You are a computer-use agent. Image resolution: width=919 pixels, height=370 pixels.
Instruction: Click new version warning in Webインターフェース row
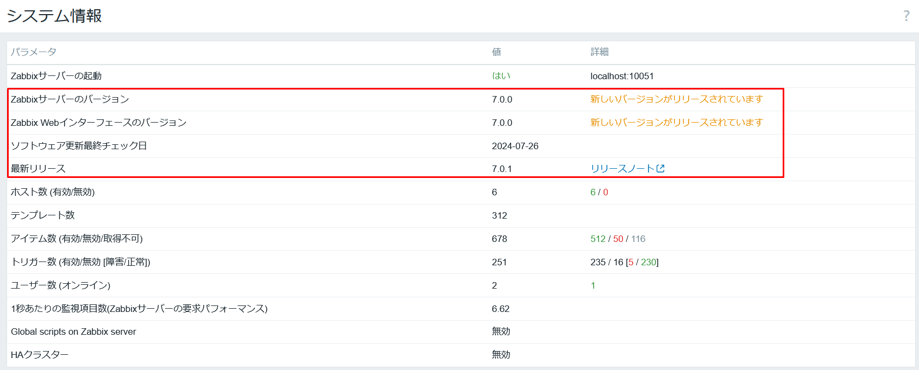coord(676,123)
